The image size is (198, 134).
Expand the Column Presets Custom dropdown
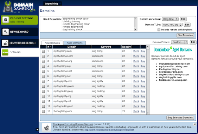[x=179, y=42]
